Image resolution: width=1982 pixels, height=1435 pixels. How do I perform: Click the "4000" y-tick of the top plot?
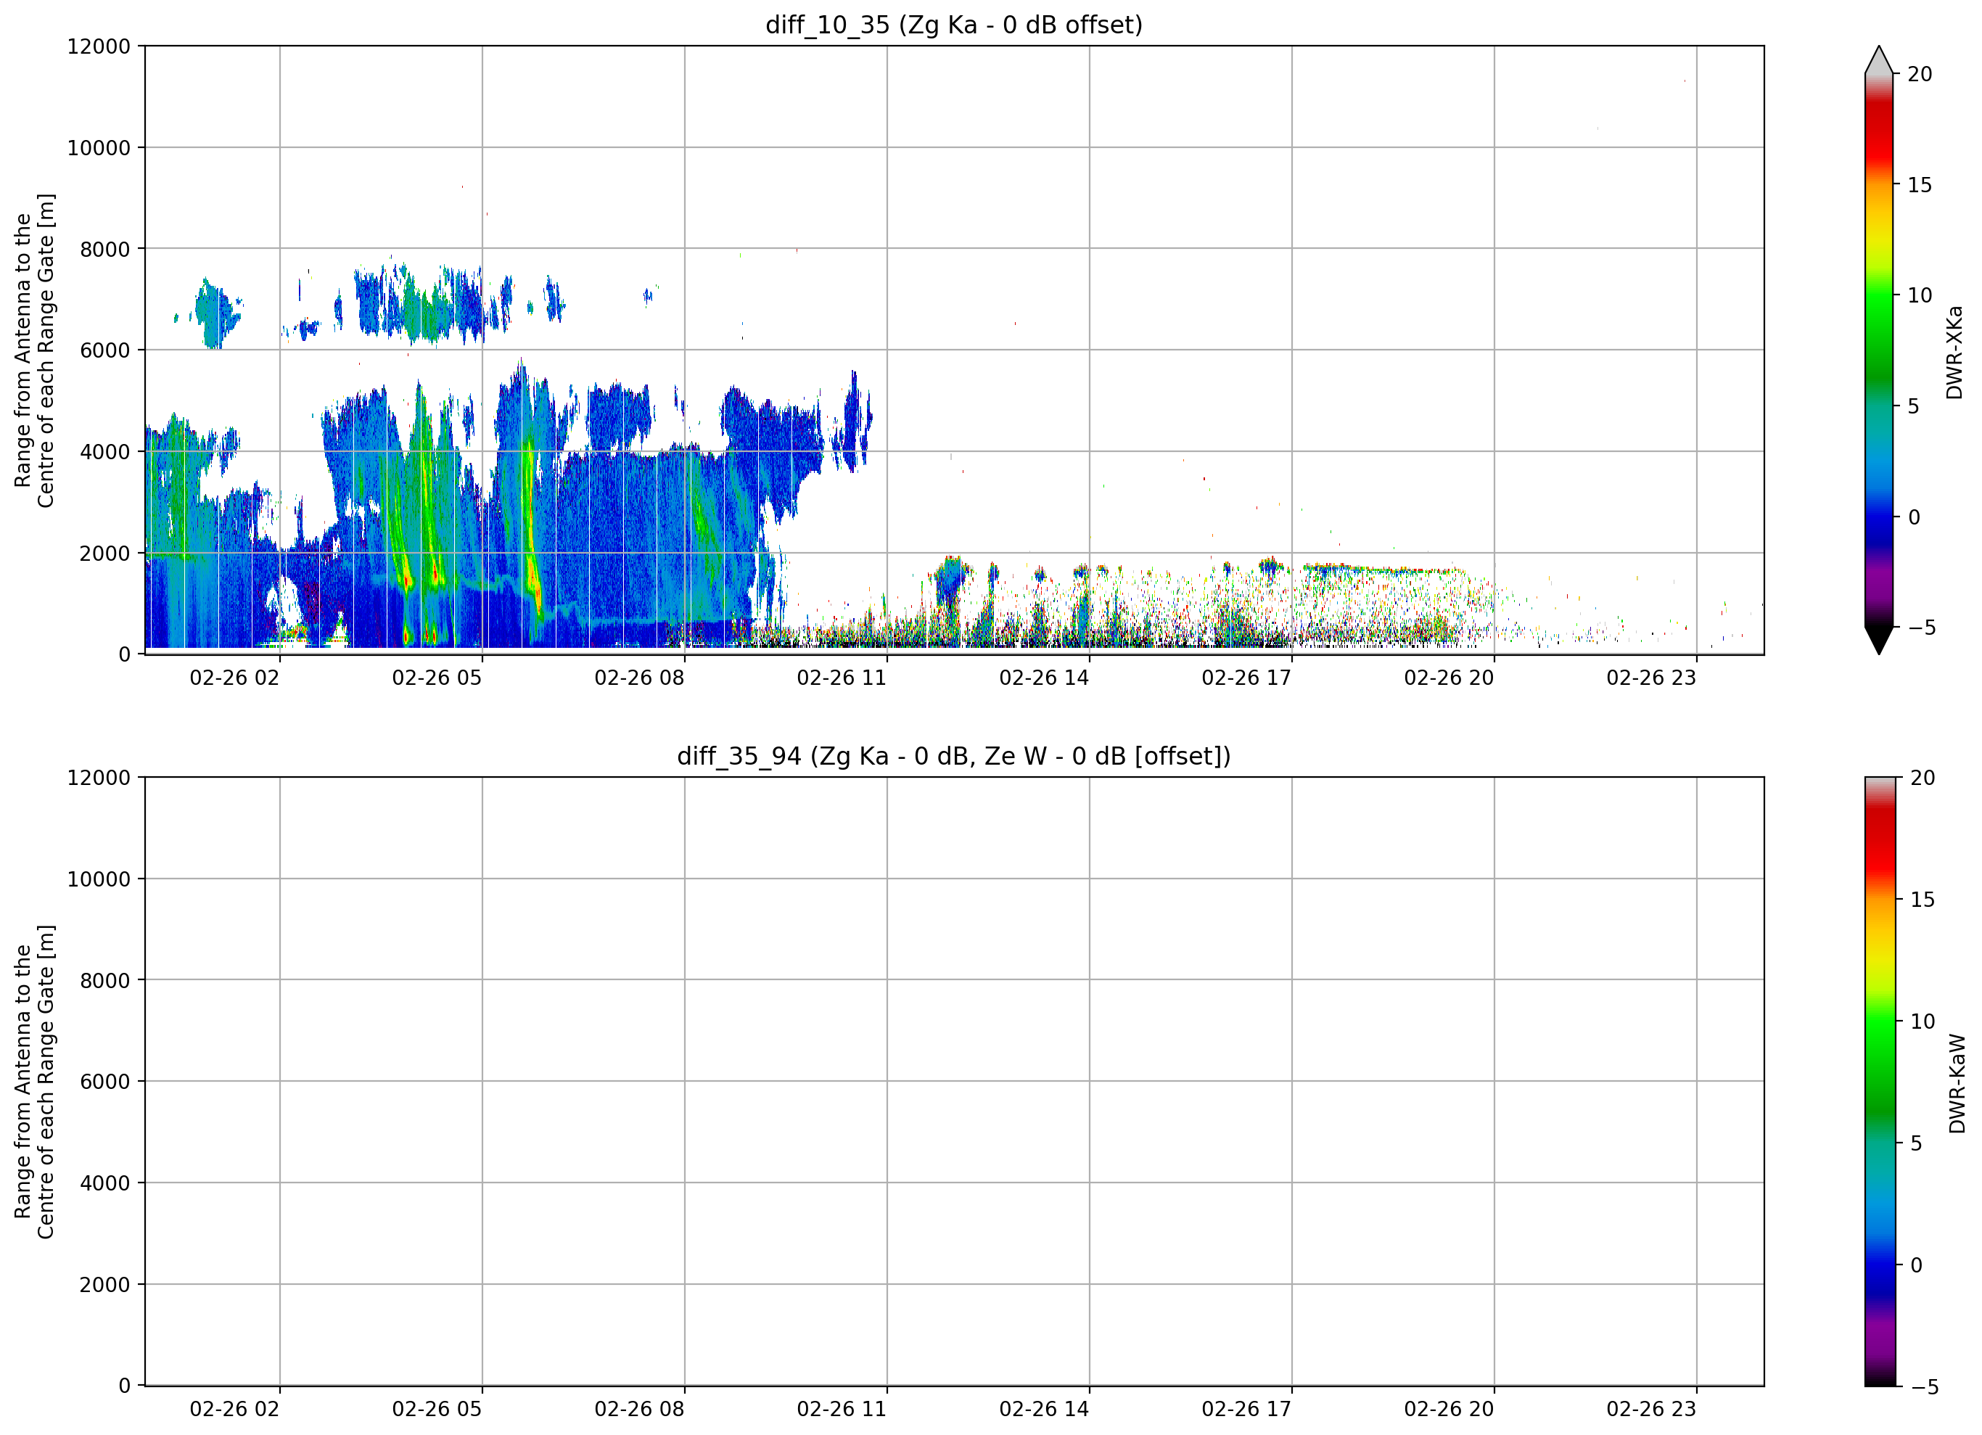pyautogui.click(x=105, y=452)
